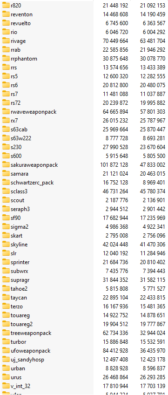Click the s63w222 folder name

(21, 138)
